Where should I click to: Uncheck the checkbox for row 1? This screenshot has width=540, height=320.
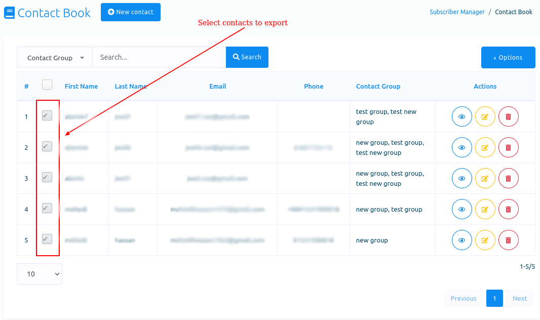tap(47, 115)
